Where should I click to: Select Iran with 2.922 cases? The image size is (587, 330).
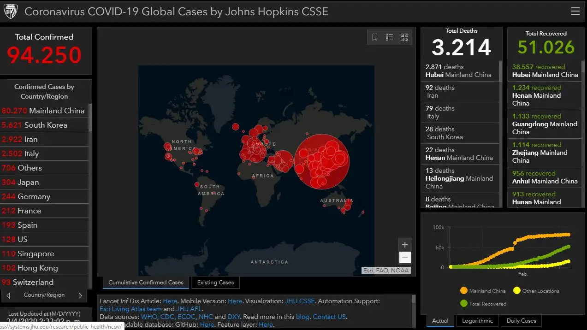click(44, 139)
